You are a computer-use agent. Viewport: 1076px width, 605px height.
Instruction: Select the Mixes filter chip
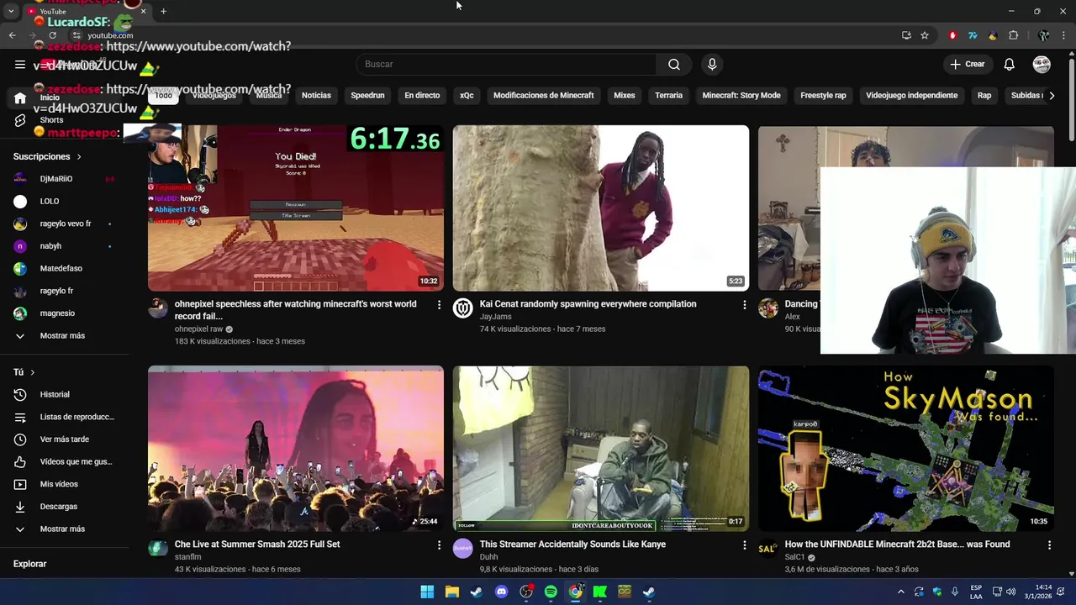point(625,95)
